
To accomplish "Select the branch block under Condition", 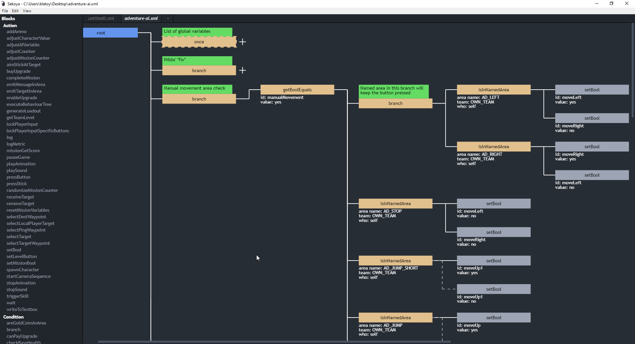I will pyautogui.click(x=13, y=329).
